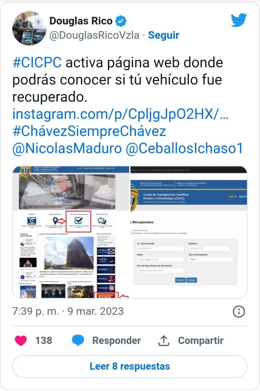Open the instagram.com post link
The width and height of the screenshot is (260, 391).
pos(120,114)
